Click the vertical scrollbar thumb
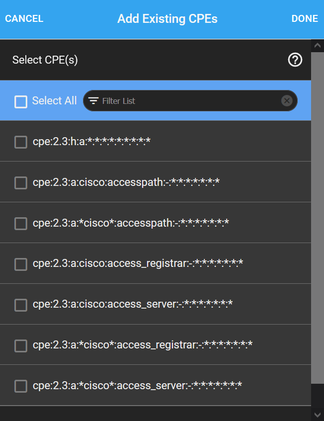The width and height of the screenshot is (324, 421). pyautogui.click(x=317, y=218)
